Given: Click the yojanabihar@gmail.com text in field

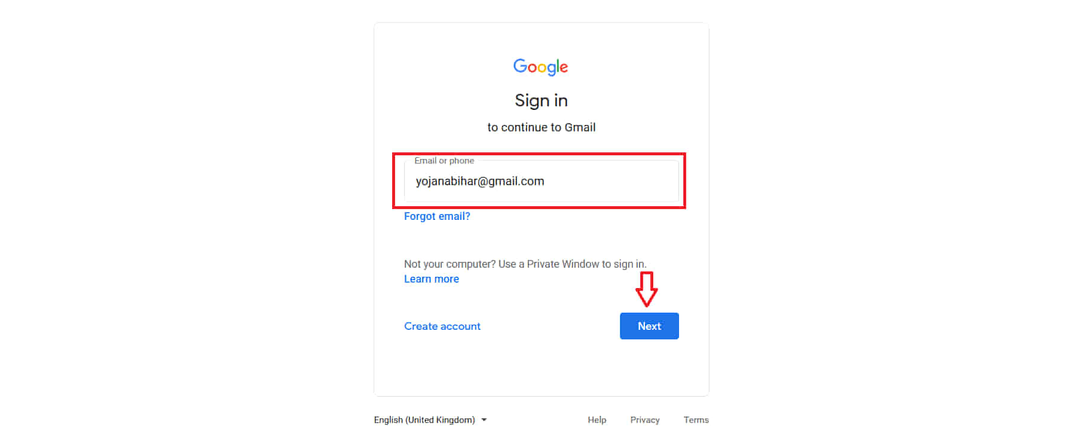Looking at the screenshot, I should [480, 181].
